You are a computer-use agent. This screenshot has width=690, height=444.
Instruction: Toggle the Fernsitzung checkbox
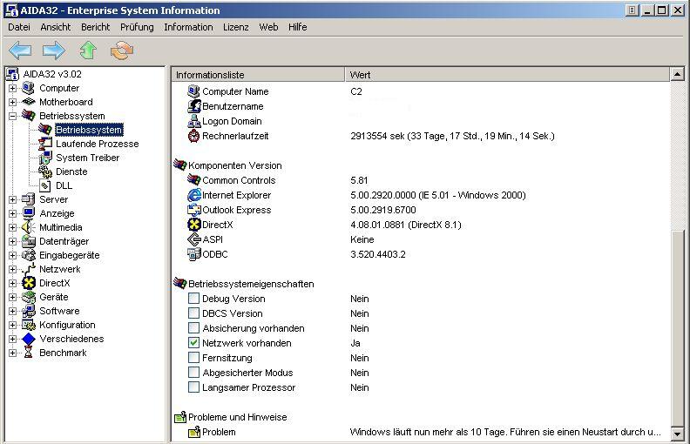[193, 358]
